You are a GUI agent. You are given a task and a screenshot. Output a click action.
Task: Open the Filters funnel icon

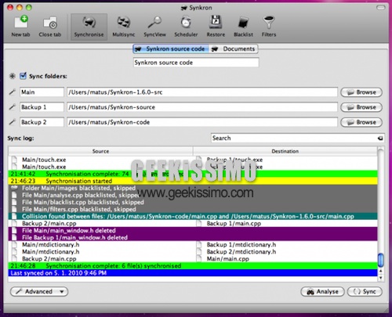[x=269, y=26]
